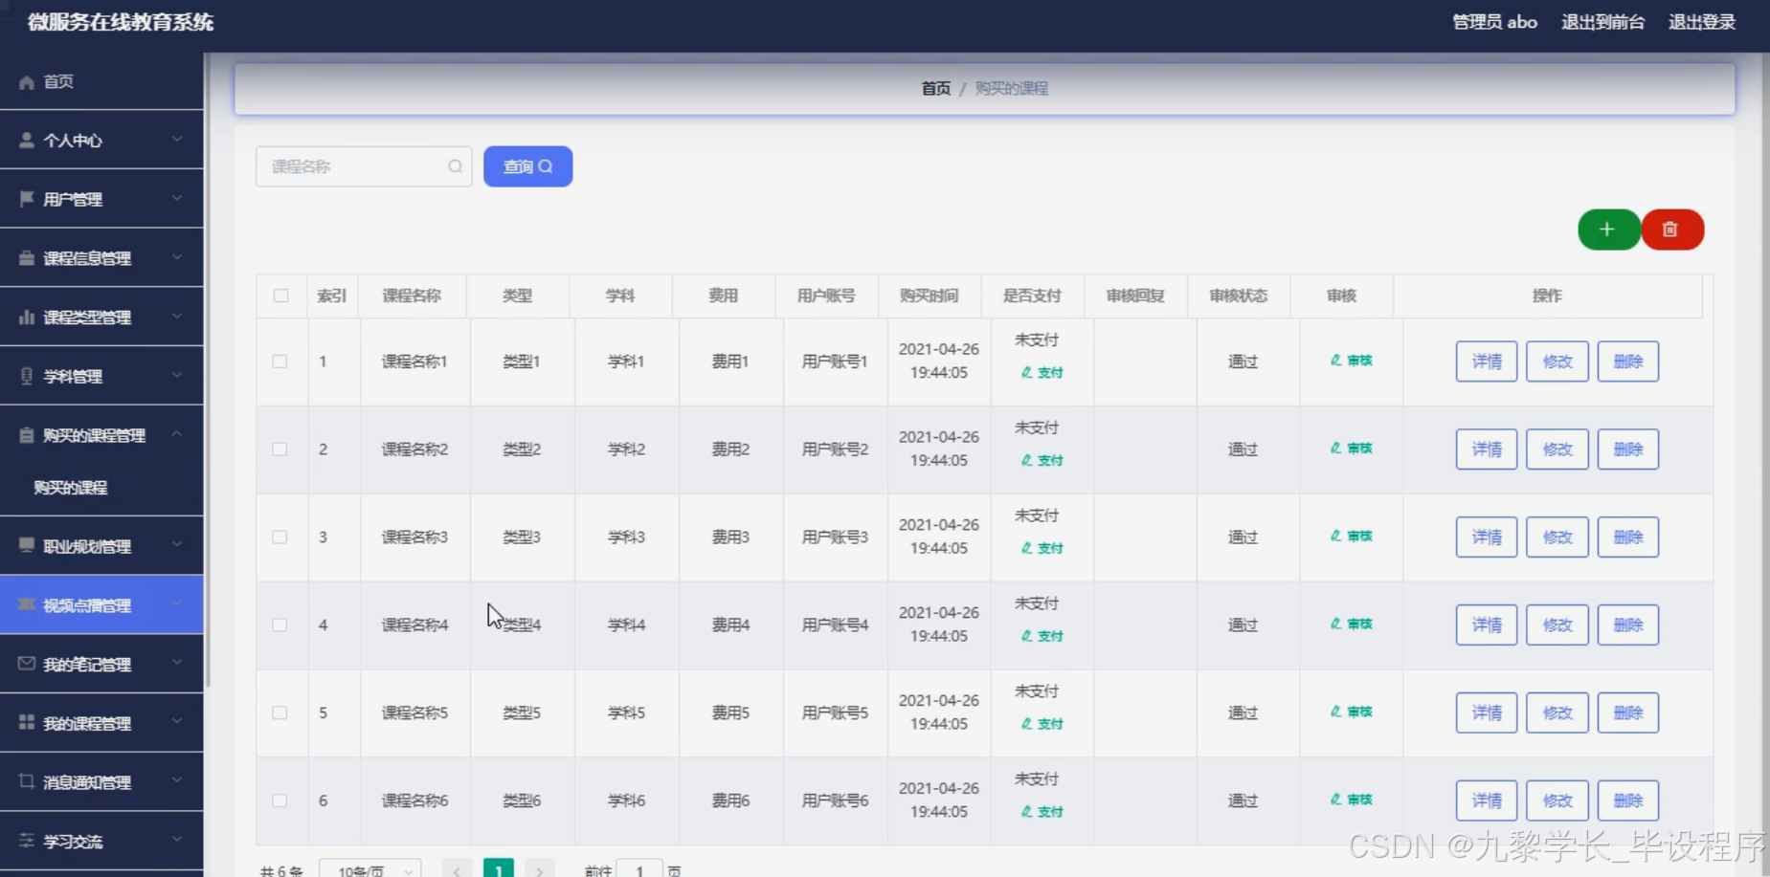The height and width of the screenshot is (877, 1770).
Task: Click the flag icon beside 用户管理
Action: click(x=27, y=199)
